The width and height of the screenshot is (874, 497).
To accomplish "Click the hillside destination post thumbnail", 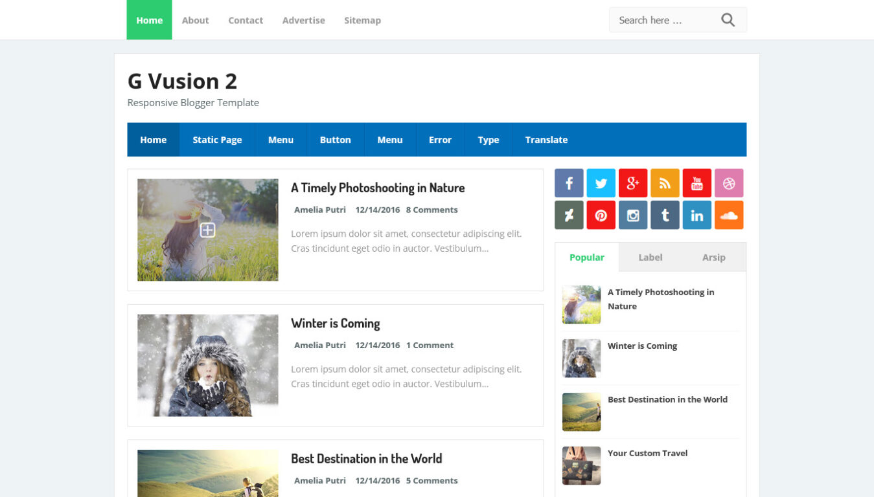I will [x=207, y=473].
